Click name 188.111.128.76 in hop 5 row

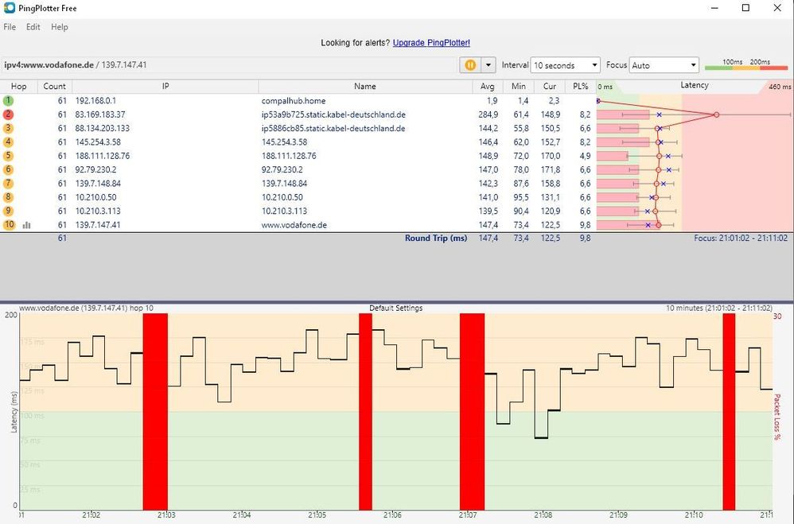pyautogui.click(x=289, y=156)
